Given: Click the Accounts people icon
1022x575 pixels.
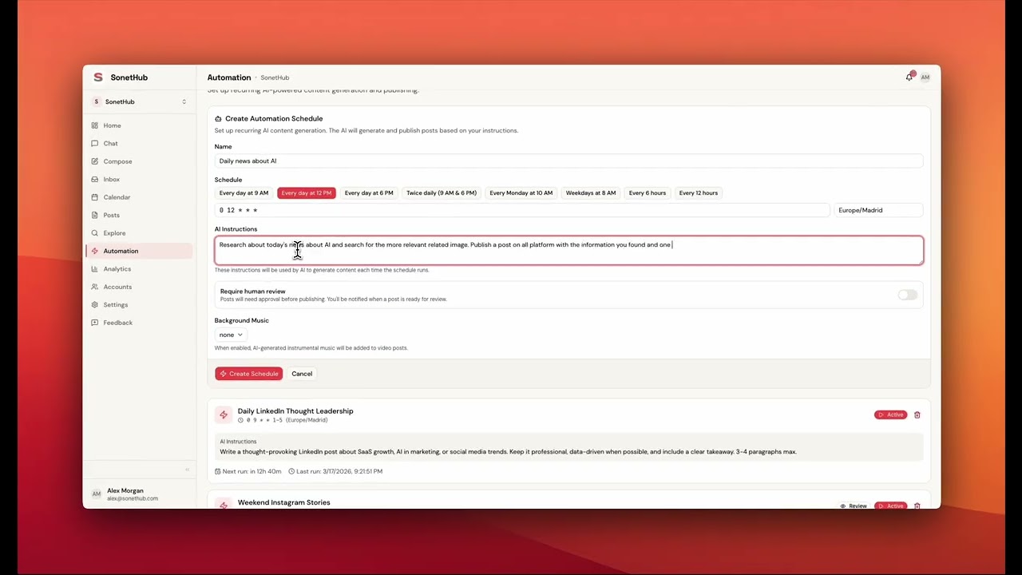Looking at the screenshot, I should click(95, 287).
